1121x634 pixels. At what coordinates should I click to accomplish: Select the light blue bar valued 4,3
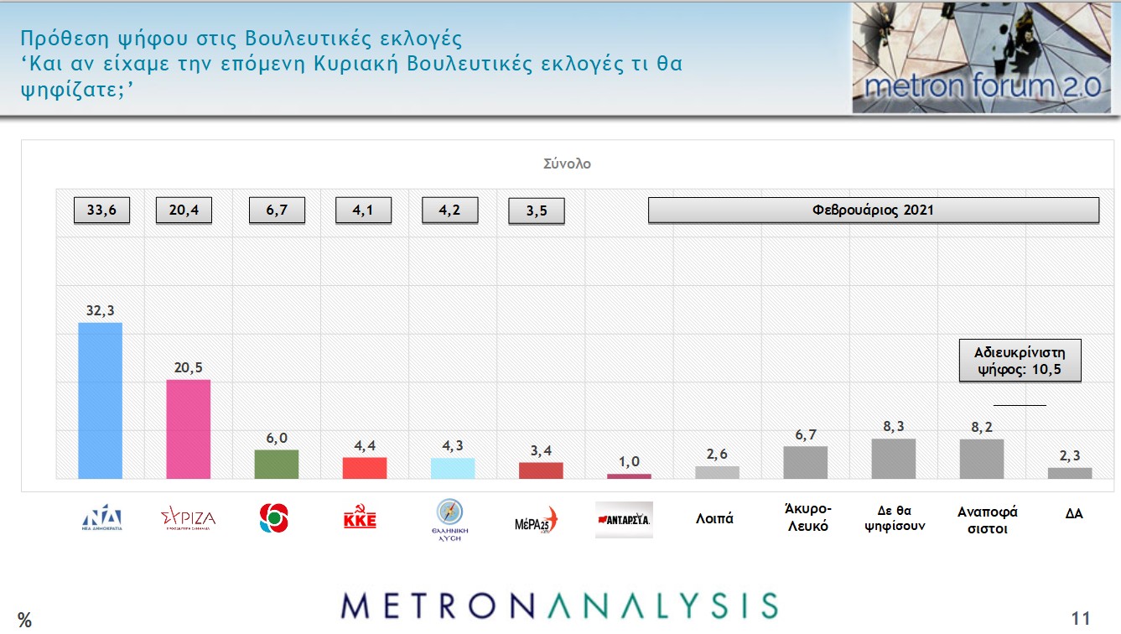pos(453,469)
